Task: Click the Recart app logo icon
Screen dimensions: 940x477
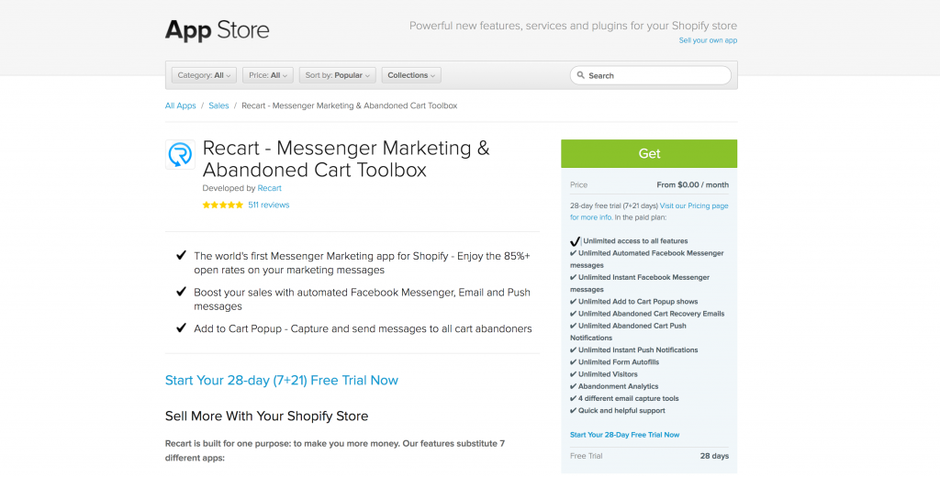Action: (x=180, y=155)
